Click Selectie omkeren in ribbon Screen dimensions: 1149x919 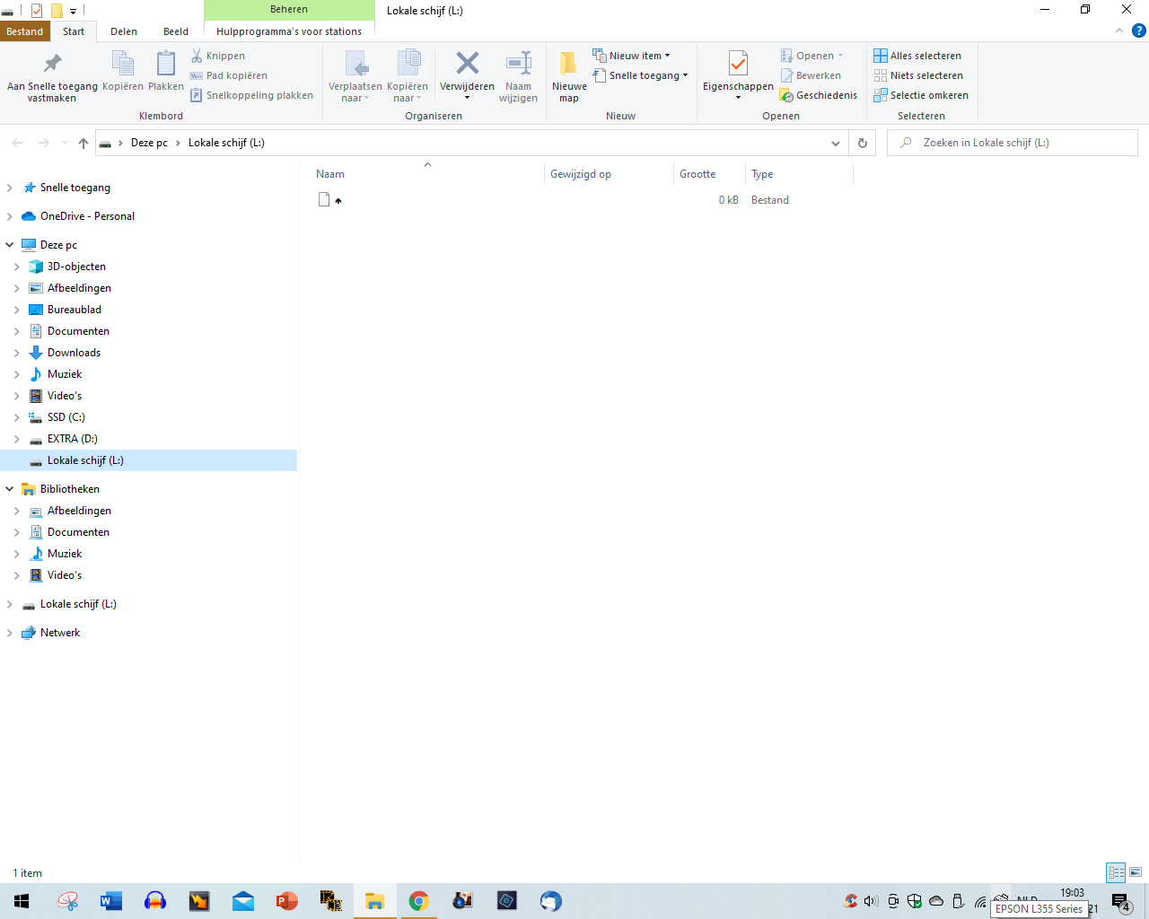tap(921, 95)
